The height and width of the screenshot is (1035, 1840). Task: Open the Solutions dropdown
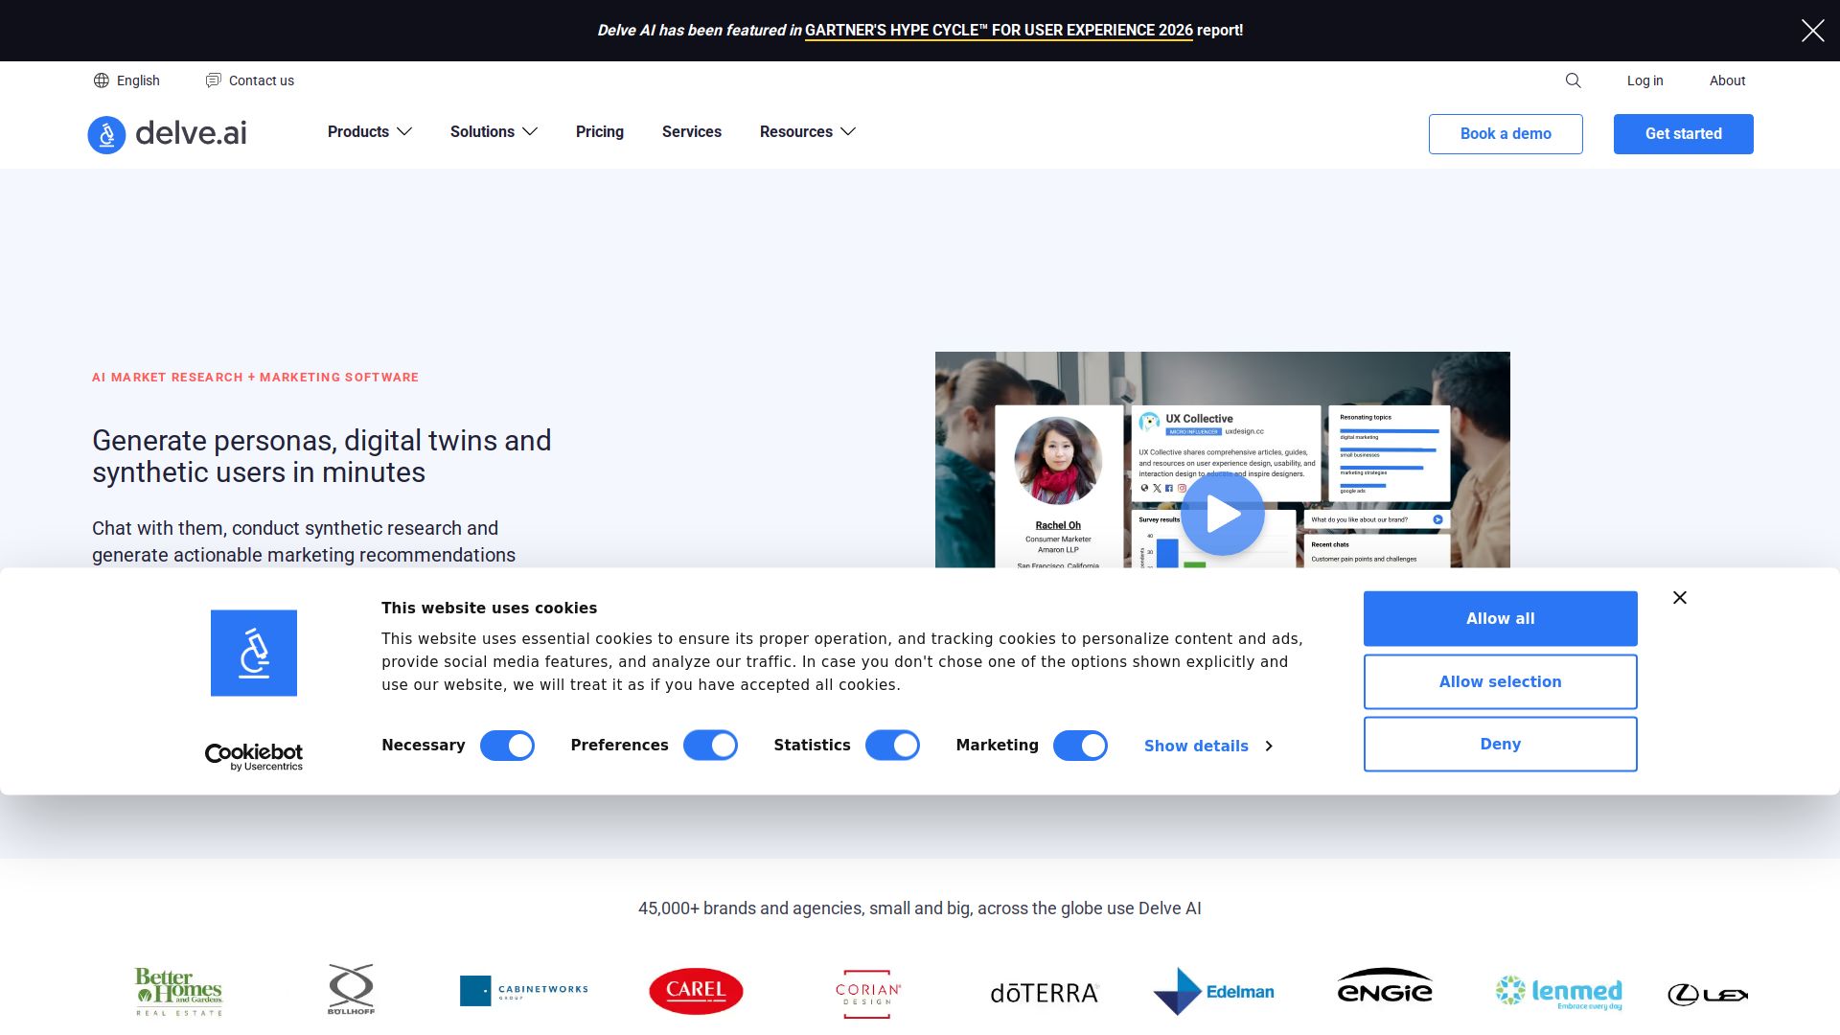pyautogui.click(x=494, y=131)
